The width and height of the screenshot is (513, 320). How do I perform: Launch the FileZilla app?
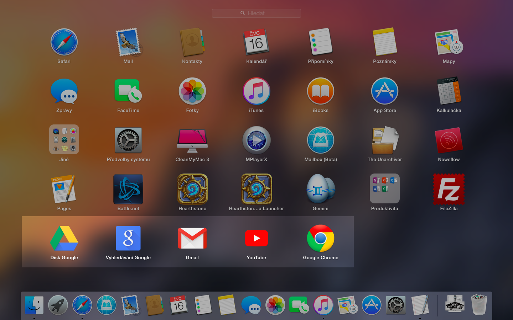pyautogui.click(x=449, y=189)
